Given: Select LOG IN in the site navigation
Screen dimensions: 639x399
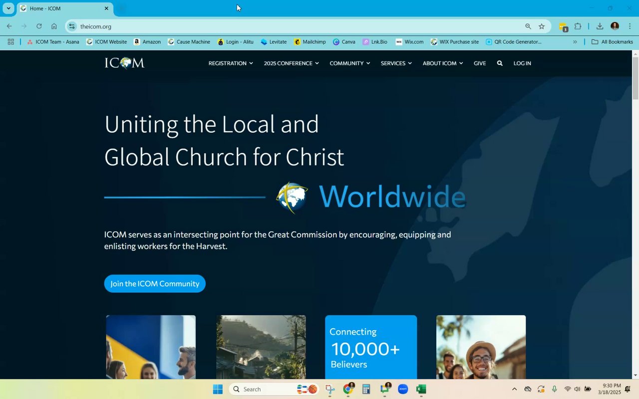Looking at the screenshot, I should pos(522,63).
